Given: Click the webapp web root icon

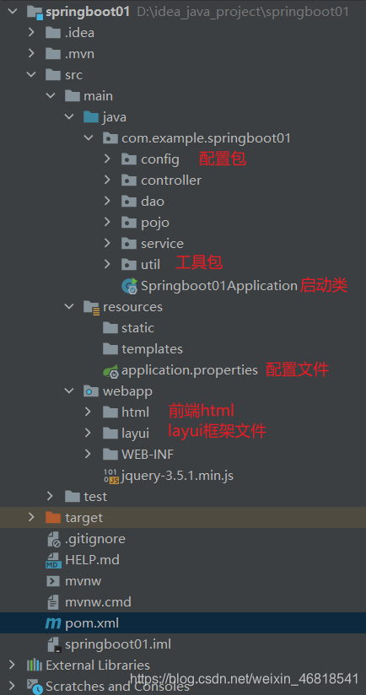Looking at the screenshot, I should coord(91,391).
